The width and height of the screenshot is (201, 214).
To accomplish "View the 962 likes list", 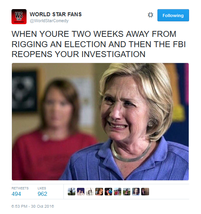I will pyautogui.click(x=42, y=194).
